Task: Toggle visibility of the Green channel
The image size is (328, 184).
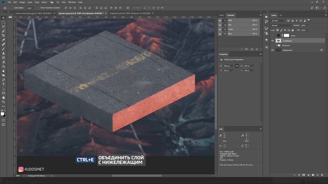Action: 220,30
